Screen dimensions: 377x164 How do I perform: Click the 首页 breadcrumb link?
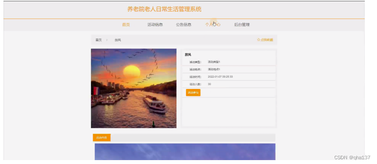[98, 40]
